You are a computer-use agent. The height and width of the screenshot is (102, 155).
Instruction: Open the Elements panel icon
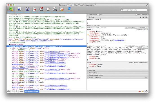(x=11, y=10)
